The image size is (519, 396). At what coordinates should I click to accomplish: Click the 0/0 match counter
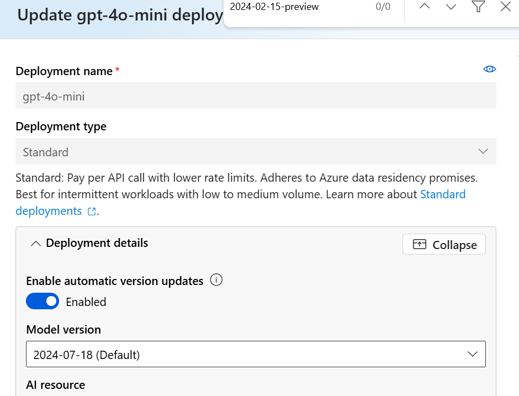tap(383, 7)
